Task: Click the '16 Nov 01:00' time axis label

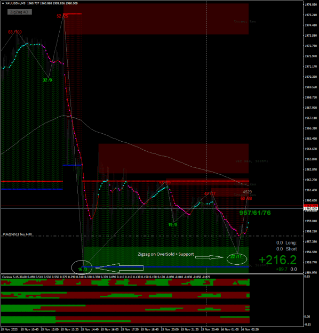Action: click(229, 329)
